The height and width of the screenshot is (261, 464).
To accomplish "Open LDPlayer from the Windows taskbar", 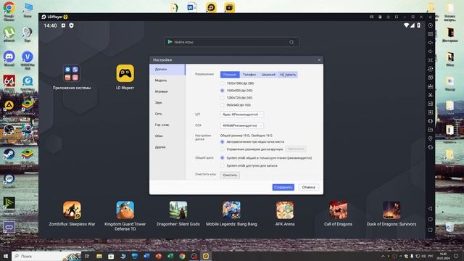I will click(206, 256).
